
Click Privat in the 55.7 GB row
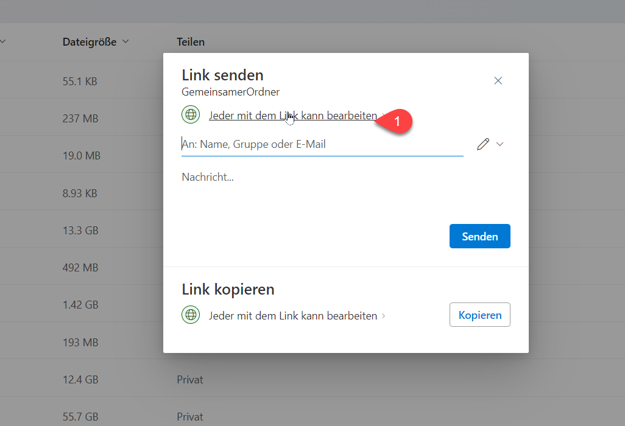click(190, 417)
